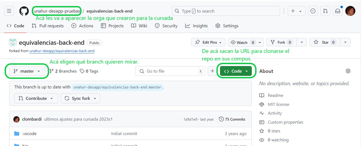
Task: Click the GitHub logo icon
Action: [x=24, y=11]
